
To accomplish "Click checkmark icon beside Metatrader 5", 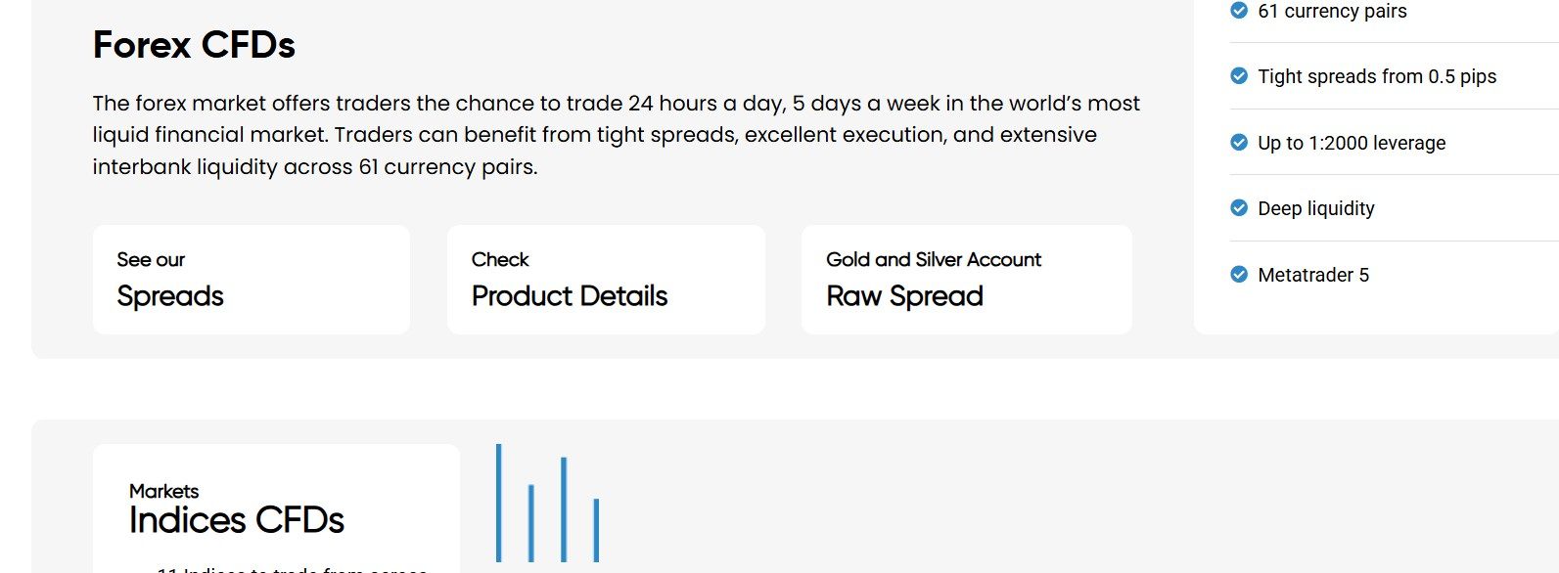I will click(x=1239, y=275).
